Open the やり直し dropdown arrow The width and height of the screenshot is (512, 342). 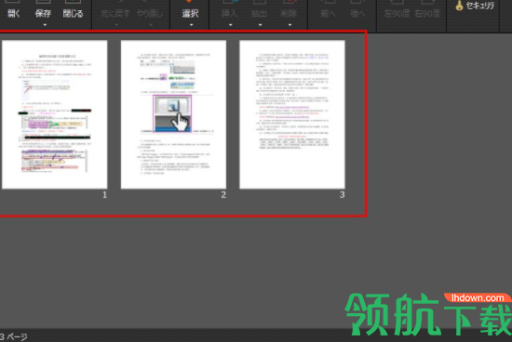pos(151,25)
